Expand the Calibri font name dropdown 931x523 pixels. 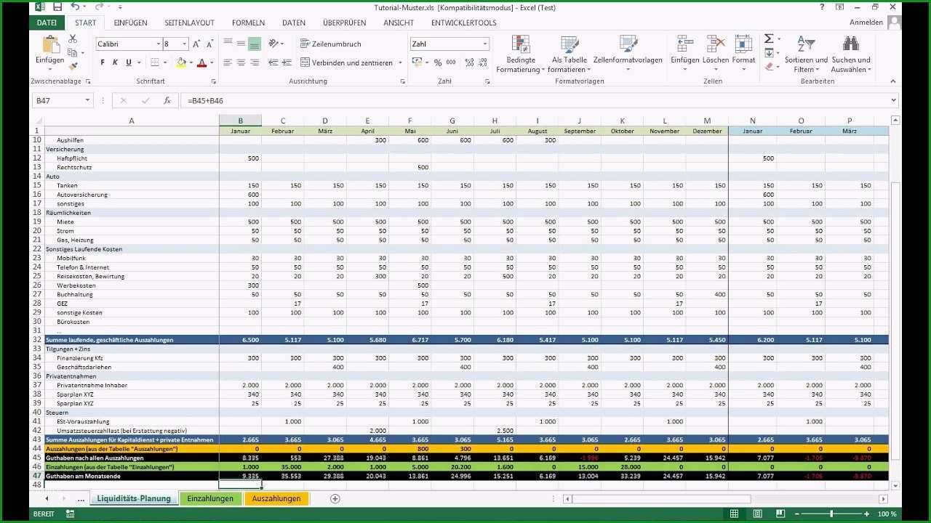point(159,44)
